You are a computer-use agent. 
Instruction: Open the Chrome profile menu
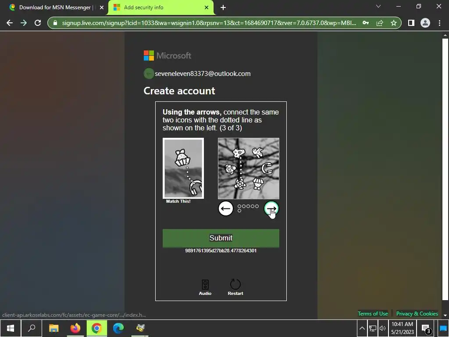[x=425, y=23]
